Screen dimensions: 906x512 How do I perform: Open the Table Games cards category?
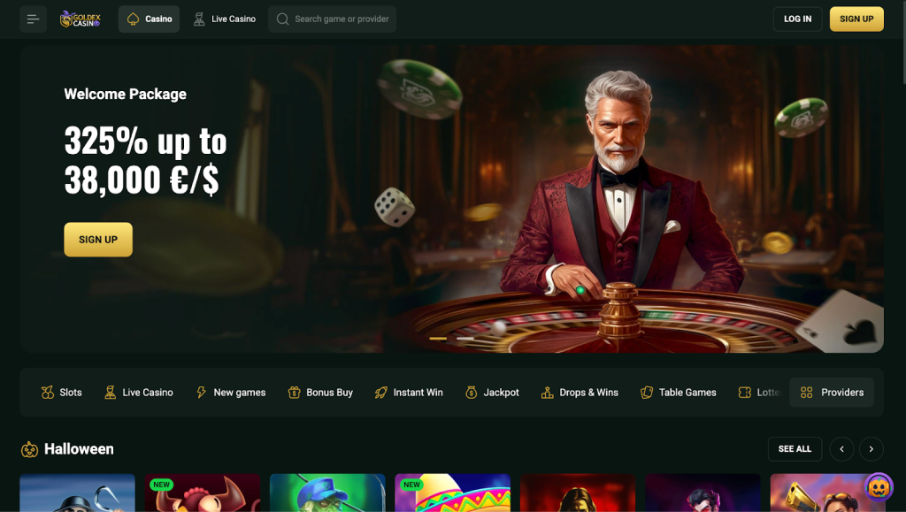[x=679, y=393]
